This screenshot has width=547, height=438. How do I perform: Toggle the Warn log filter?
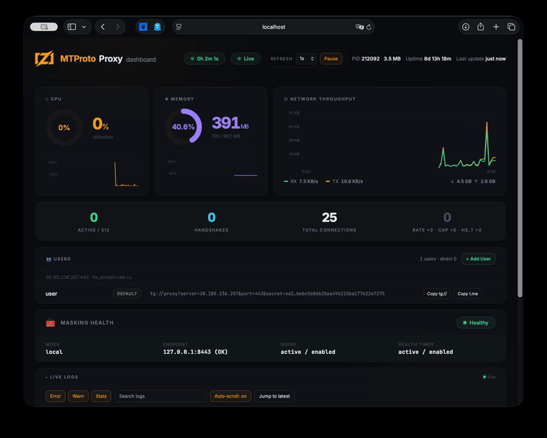[78, 396]
